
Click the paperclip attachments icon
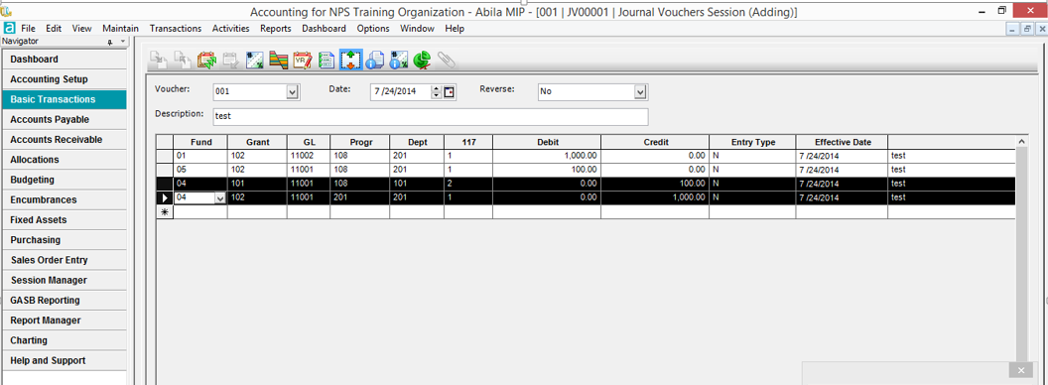[447, 61]
